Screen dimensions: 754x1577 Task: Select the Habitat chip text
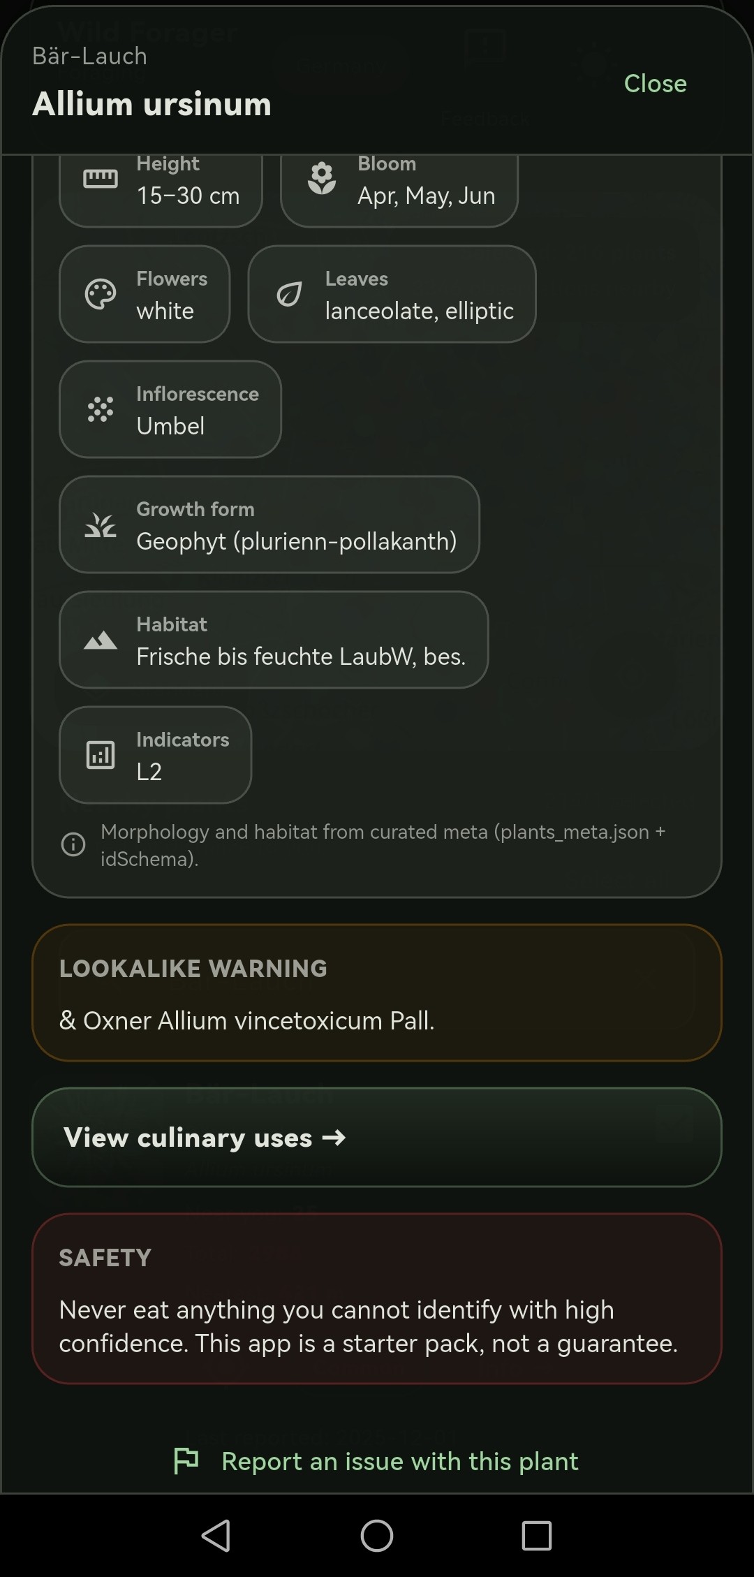click(301, 656)
